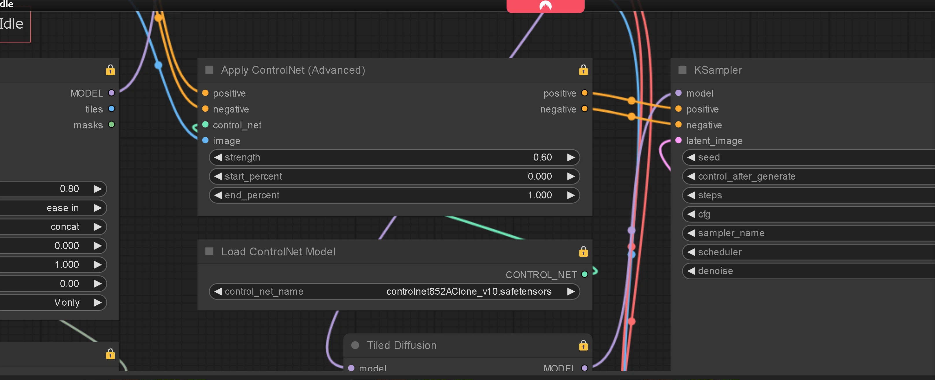Image resolution: width=935 pixels, height=380 pixels.
Task: Click lock icon on Load ControlNet Model node
Action: coord(583,252)
